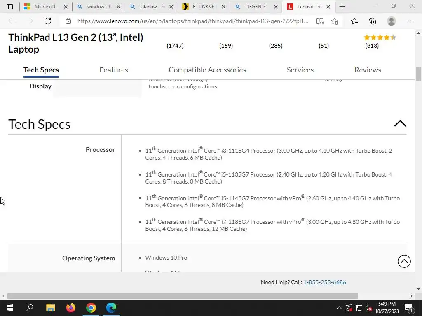Open File Explorer from the taskbar
The width and height of the screenshot is (422, 316).
click(50, 307)
